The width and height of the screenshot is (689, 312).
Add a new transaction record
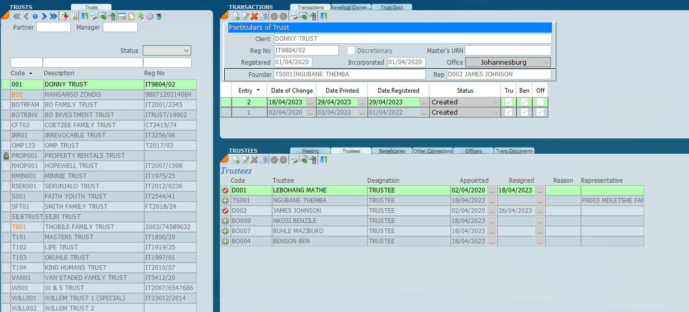coord(236,16)
